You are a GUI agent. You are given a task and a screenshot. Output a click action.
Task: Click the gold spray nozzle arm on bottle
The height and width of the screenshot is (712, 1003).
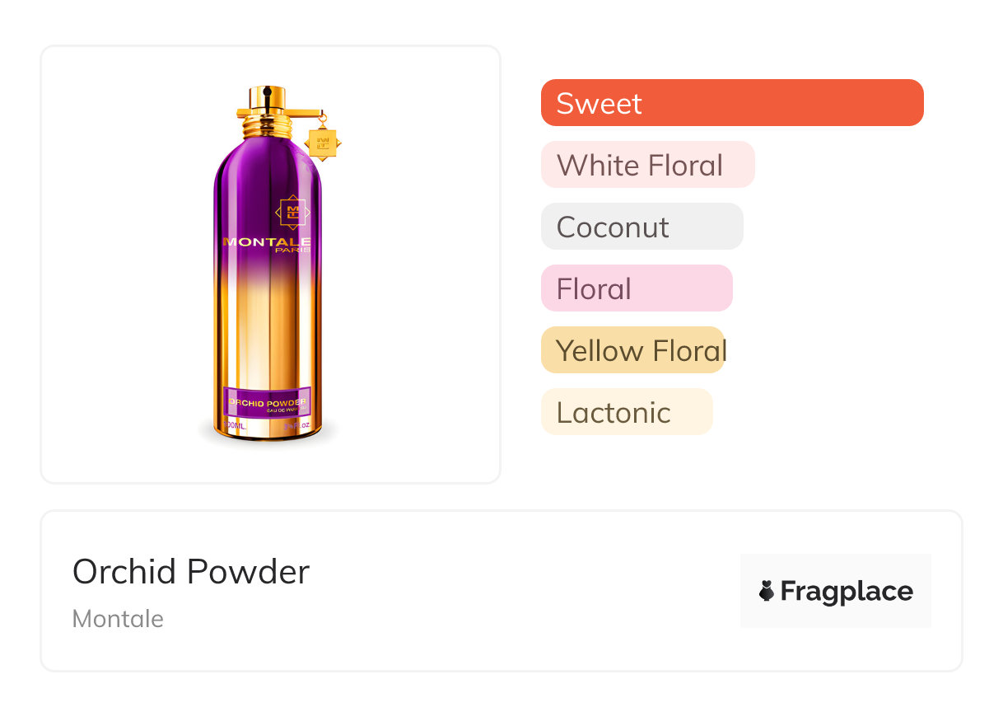pos(303,111)
